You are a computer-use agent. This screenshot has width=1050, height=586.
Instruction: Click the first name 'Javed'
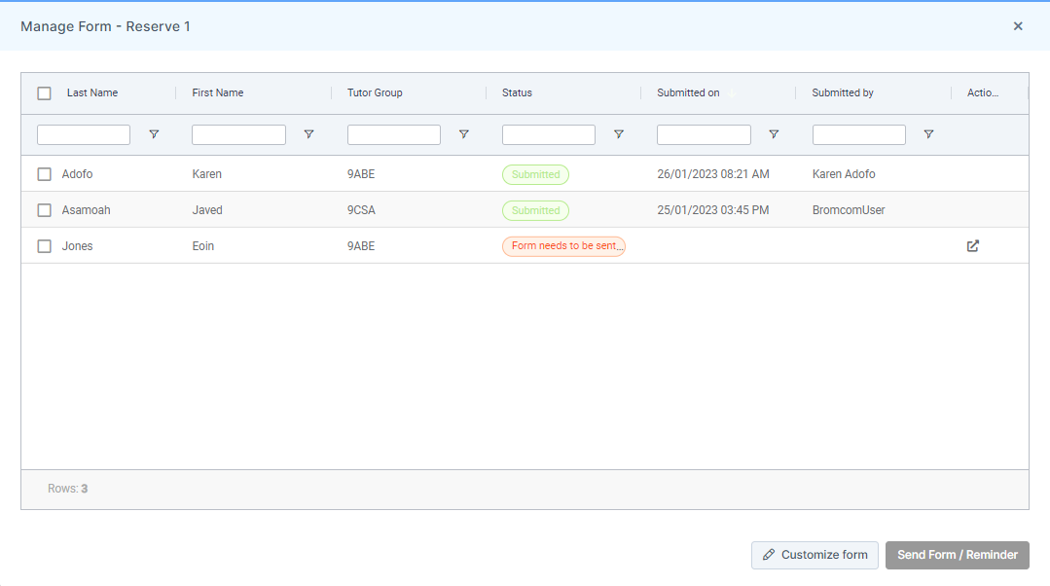point(207,210)
